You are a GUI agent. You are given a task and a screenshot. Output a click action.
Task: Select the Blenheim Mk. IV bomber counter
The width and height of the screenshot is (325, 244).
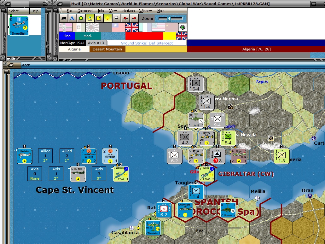pos(153,228)
